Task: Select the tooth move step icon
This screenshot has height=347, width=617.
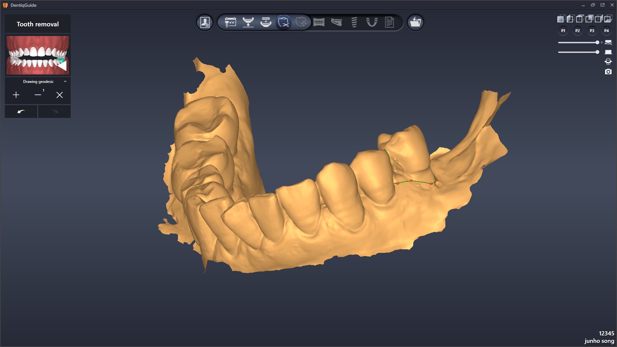Action: pyautogui.click(x=301, y=22)
